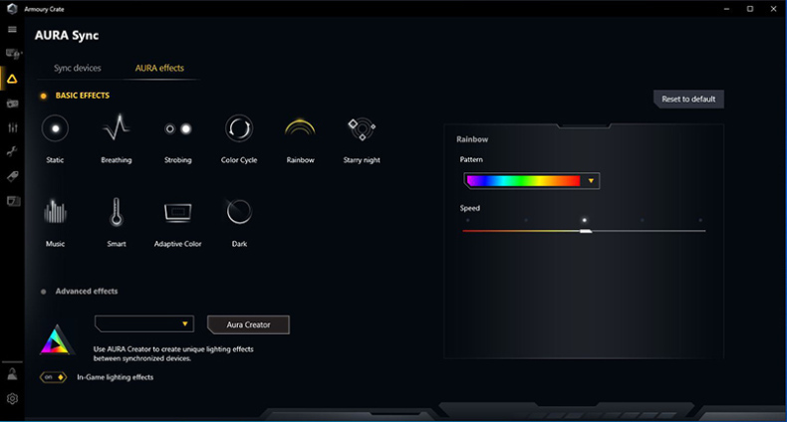Screen dimensions: 787x422
Task: Select the Music effect equalizer icon
Action: click(x=55, y=211)
